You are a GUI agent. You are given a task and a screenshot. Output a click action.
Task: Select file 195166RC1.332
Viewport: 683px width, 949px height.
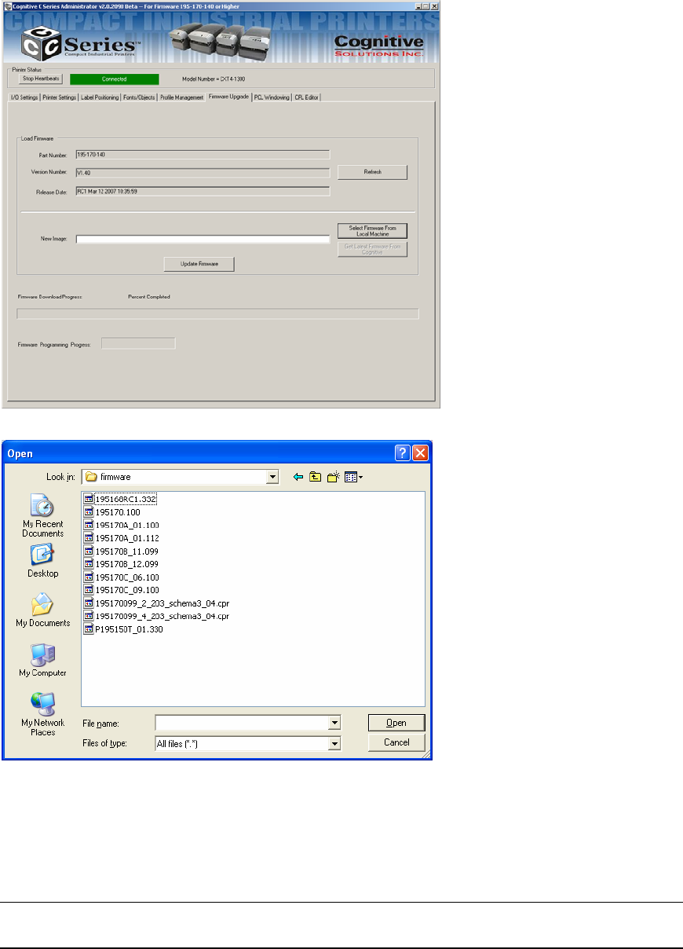tap(126, 499)
